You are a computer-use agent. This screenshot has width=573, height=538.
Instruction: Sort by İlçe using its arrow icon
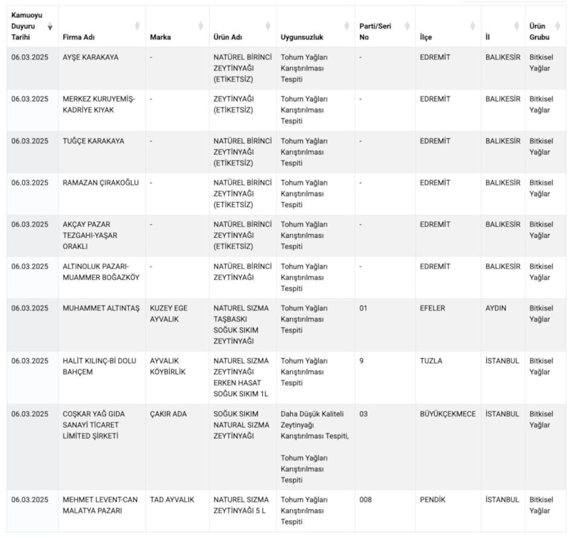tap(473, 27)
